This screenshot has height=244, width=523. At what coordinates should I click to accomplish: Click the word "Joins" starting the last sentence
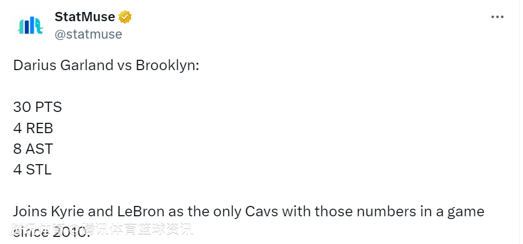pos(30,211)
